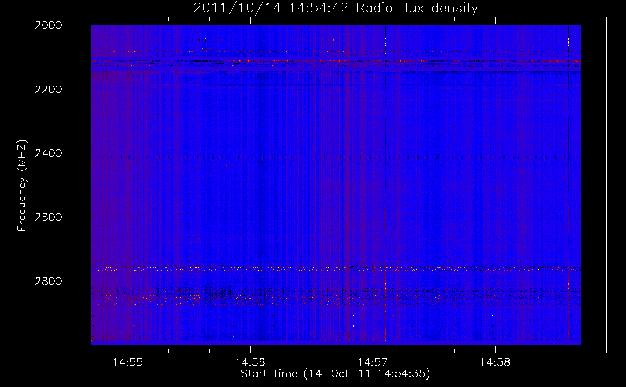Click the 14:55 time tick label
Viewport: 626px width, 387px height.
128,363
